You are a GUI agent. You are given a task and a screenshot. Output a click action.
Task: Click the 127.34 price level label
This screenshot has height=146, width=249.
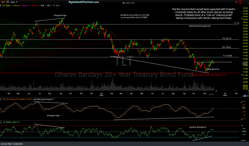click(237, 23)
